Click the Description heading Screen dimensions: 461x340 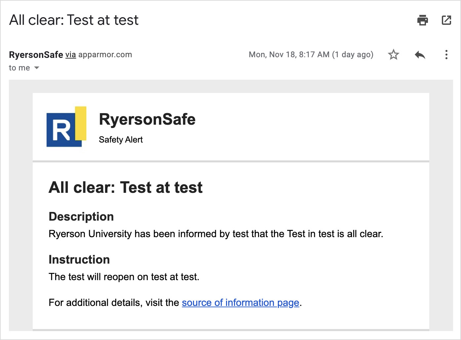81,217
